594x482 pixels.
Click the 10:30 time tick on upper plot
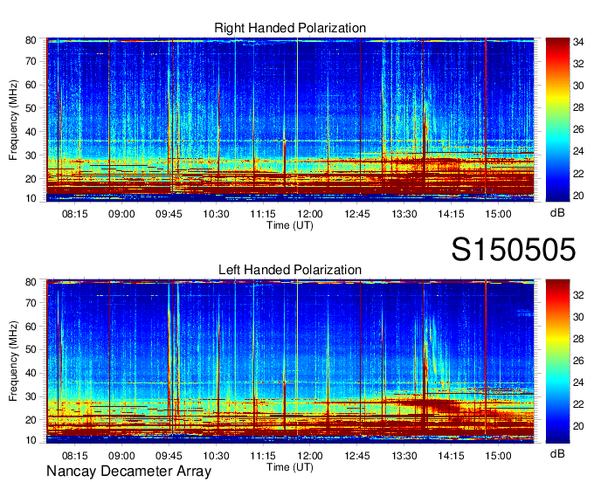216,214
